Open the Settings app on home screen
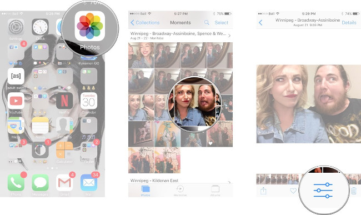 (16, 27)
